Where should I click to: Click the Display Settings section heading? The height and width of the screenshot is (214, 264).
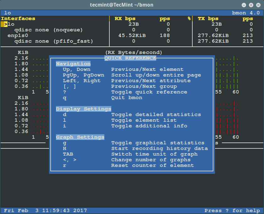pyautogui.click(x=83, y=109)
